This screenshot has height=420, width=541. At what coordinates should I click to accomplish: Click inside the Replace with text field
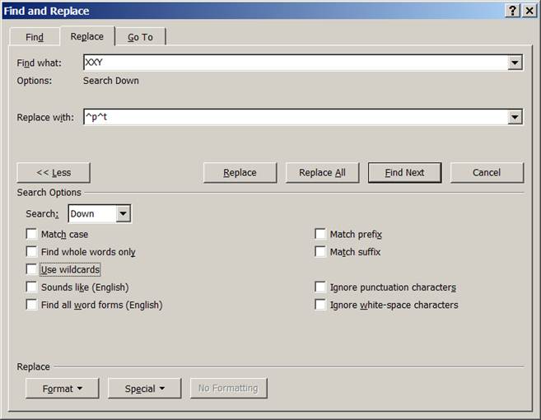(295, 117)
